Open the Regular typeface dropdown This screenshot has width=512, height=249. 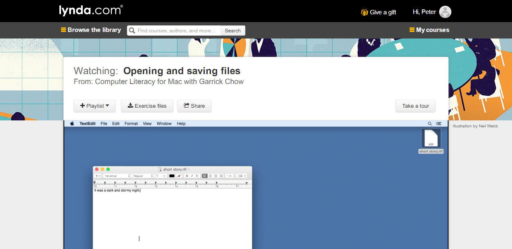pyautogui.click(x=143, y=176)
